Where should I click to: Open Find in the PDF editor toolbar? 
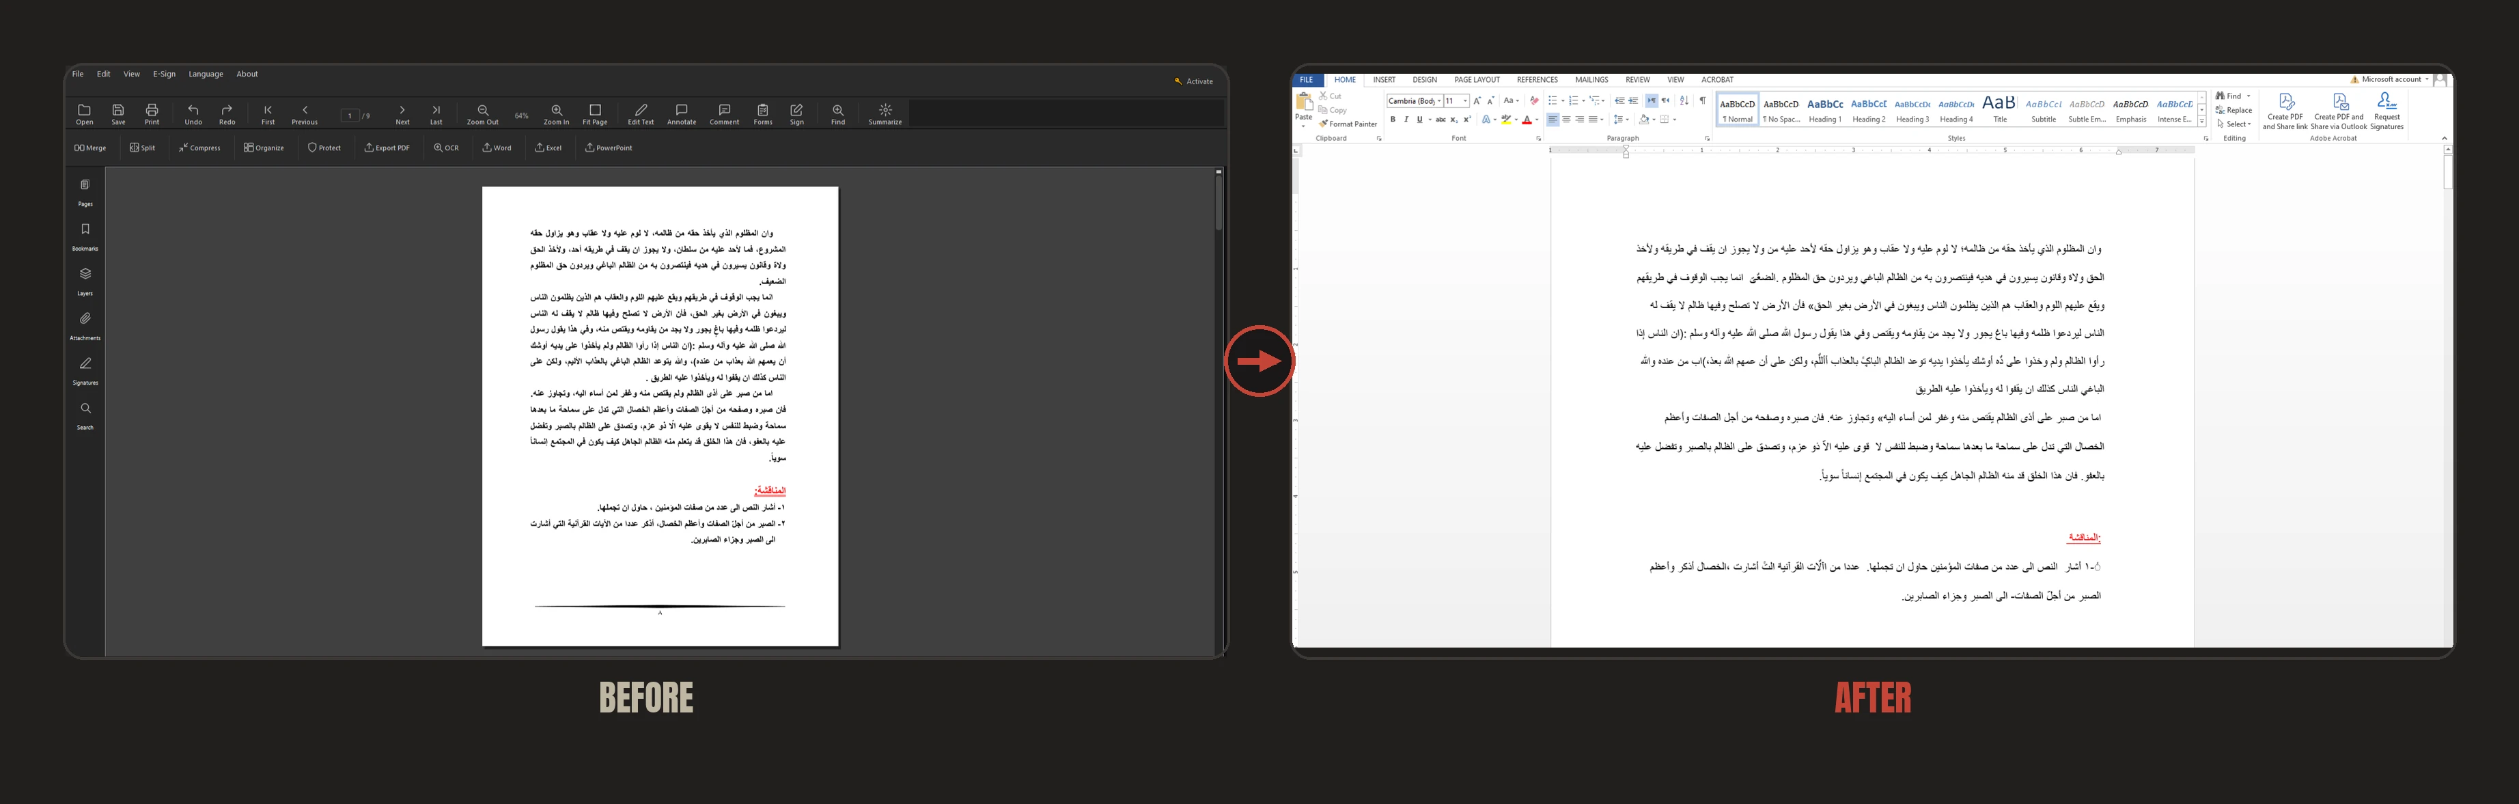838,115
